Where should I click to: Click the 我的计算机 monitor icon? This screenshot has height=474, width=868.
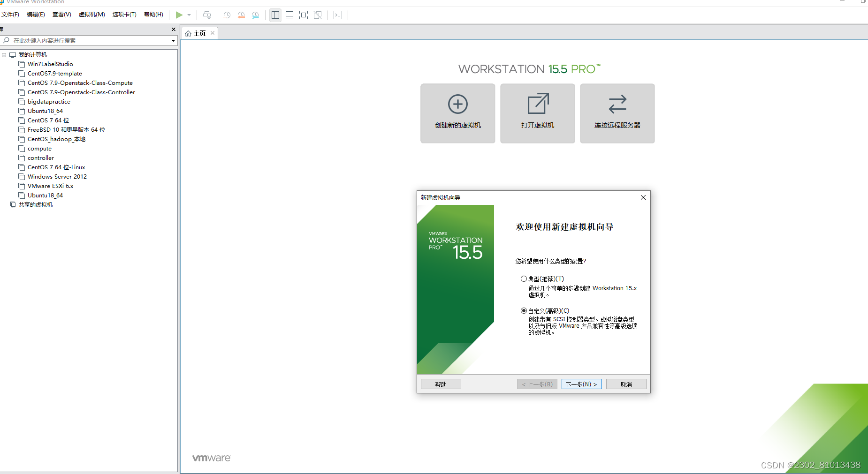point(13,55)
